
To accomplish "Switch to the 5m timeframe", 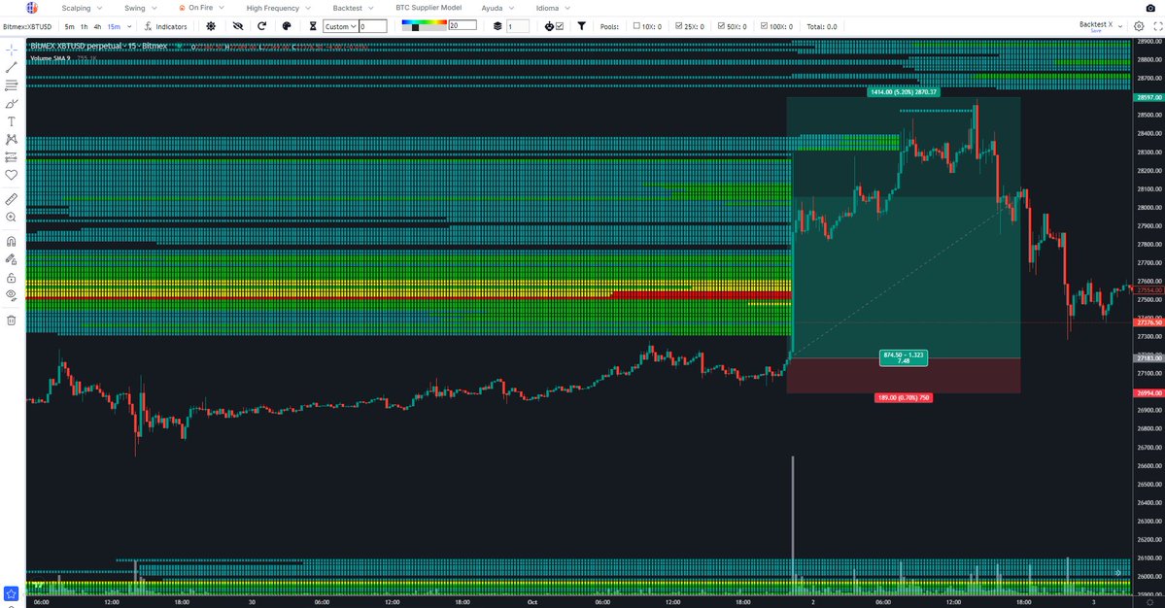I will pos(69,27).
